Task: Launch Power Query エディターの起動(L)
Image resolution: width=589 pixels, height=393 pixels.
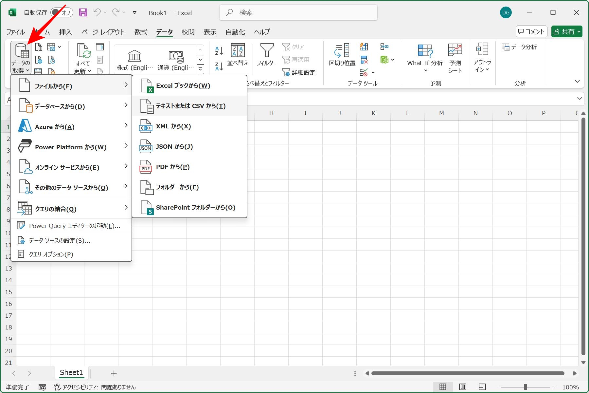Action: tap(71, 226)
